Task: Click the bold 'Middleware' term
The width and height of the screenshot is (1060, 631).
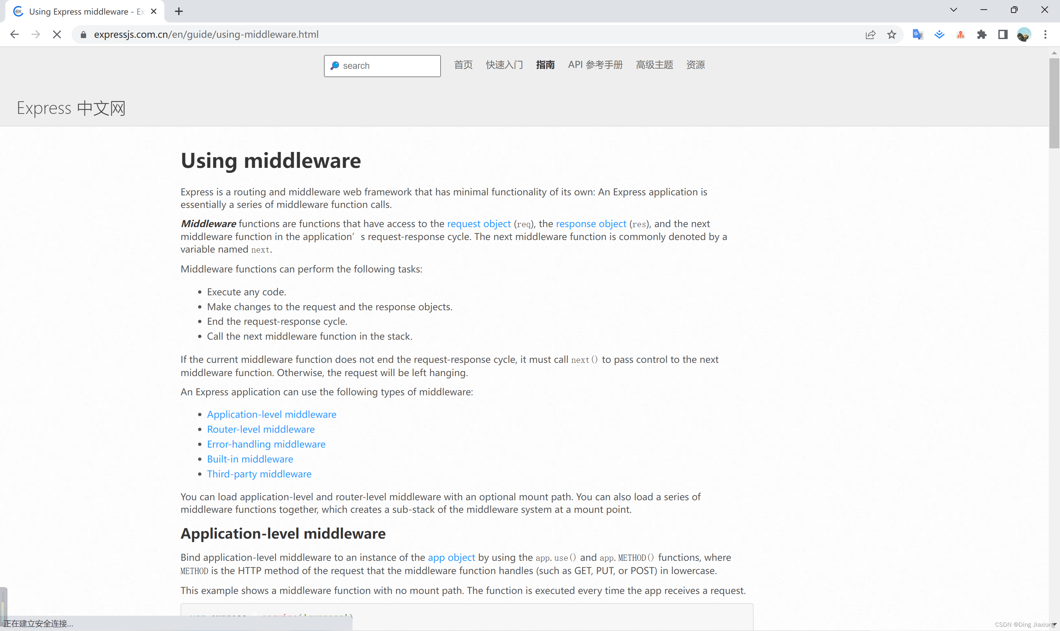Action: [x=208, y=224]
